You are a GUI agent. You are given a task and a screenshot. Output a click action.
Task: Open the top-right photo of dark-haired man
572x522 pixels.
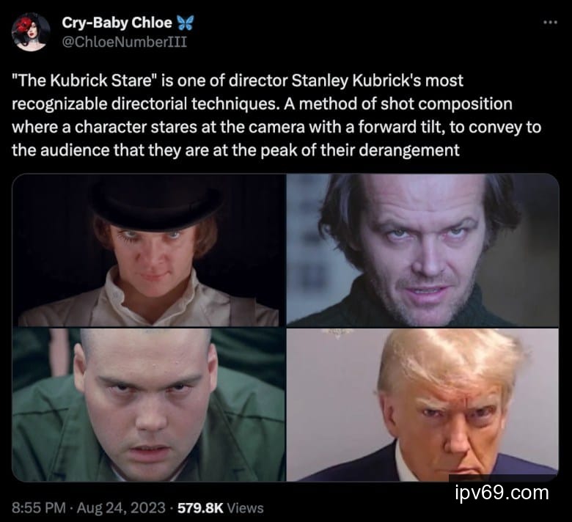tap(423, 250)
